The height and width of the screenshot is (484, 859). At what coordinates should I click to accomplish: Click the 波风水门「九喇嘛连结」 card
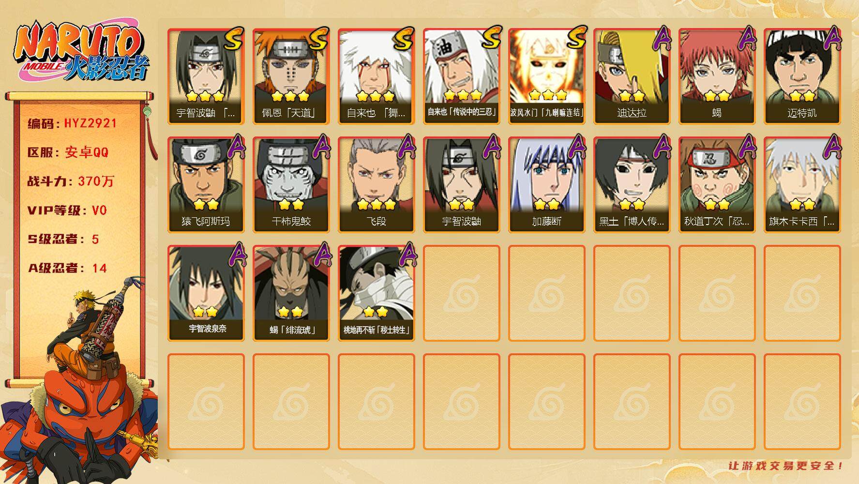(546, 76)
